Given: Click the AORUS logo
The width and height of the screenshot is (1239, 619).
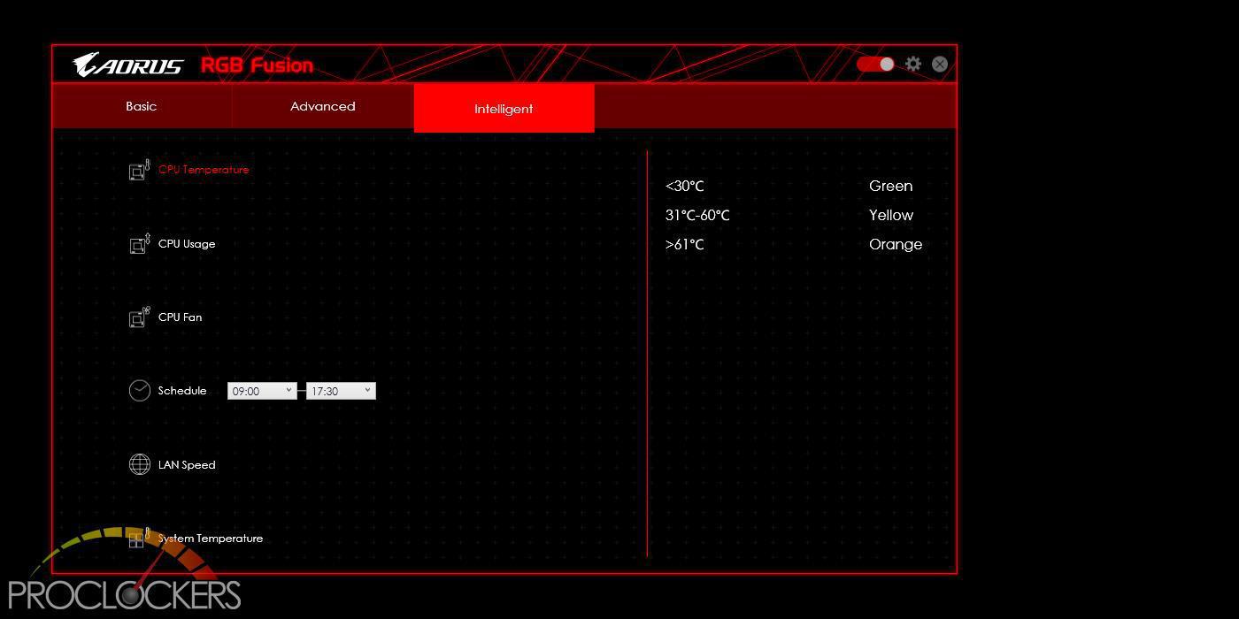Looking at the screenshot, I should (128, 65).
